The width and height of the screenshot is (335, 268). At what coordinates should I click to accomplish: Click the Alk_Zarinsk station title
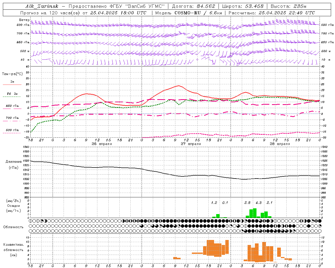pyautogui.click(x=42, y=6)
